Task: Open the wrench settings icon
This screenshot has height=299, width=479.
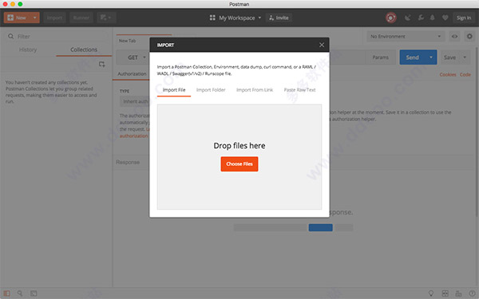Action: pyautogui.click(x=421, y=18)
